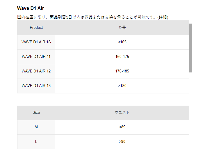210x158 pixels.
Task: Click the 170-185 height cell
Action: point(122,71)
